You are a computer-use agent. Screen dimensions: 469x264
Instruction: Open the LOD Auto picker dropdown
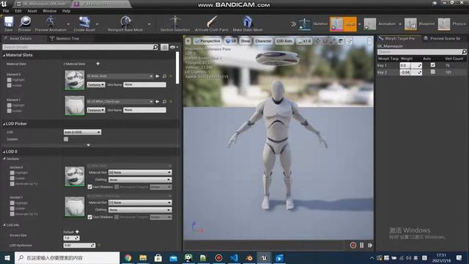point(82,132)
